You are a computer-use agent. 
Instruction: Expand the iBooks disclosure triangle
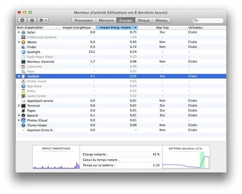[19, 42]
